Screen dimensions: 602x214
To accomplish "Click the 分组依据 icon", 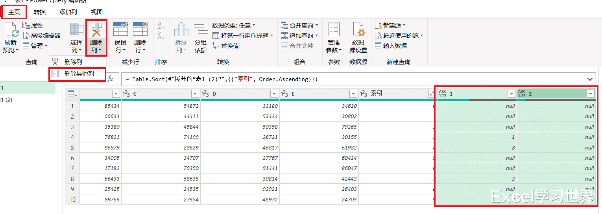I will coord(201,30).
